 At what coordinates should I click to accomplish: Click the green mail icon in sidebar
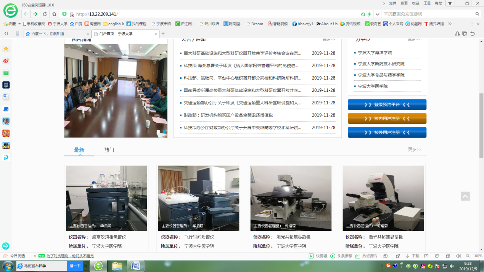(6, 73)
